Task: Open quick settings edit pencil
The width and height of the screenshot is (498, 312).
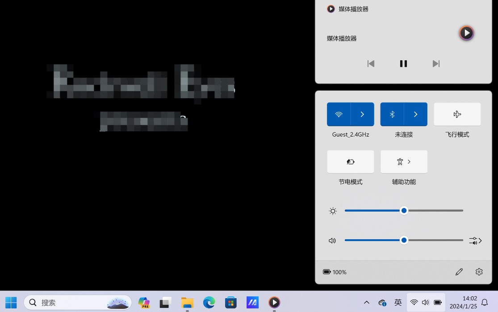Action: 459,272
